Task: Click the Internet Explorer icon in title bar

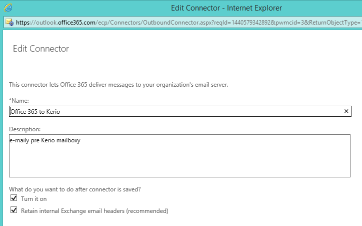Action: pyautogui.click(x=7, y=8)
